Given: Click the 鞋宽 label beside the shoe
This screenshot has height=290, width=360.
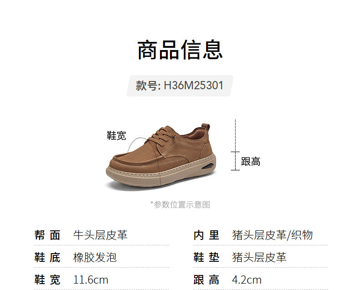Looking at the screenshot, I should pos(116,136).
